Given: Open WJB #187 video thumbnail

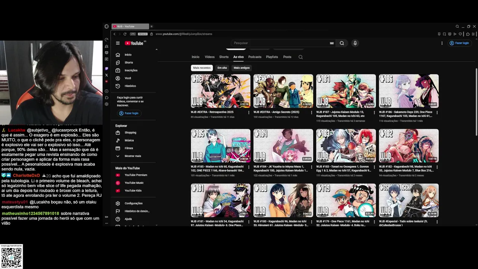Looking at the screenshot, I should pyautogui.click(x=346, y=91).
